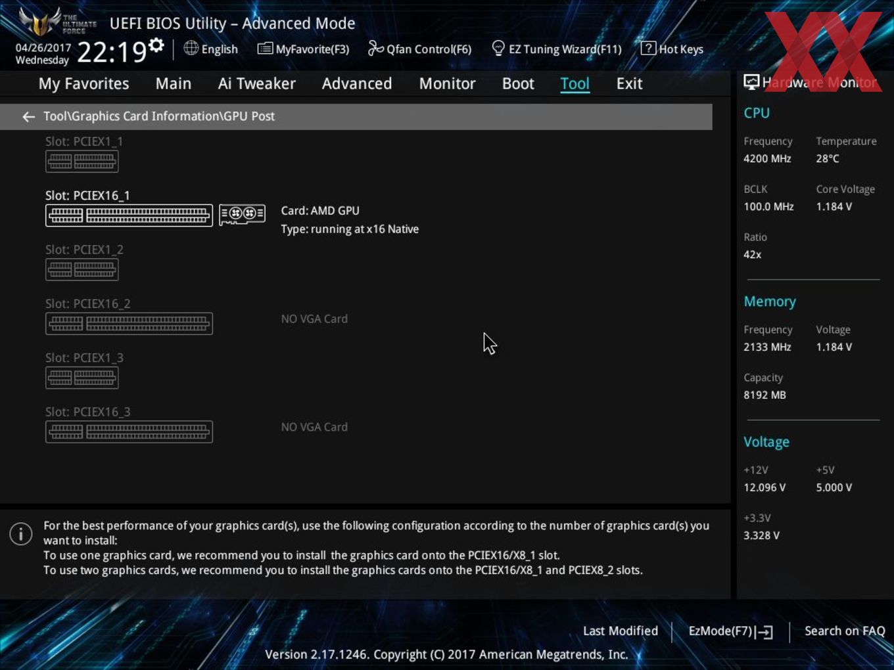Launch Qfan Control(F6)
This screenshot has height=670, width=894.
point(429,49)
